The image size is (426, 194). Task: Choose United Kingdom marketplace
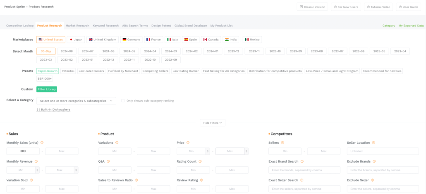click(x=103, y=40)
